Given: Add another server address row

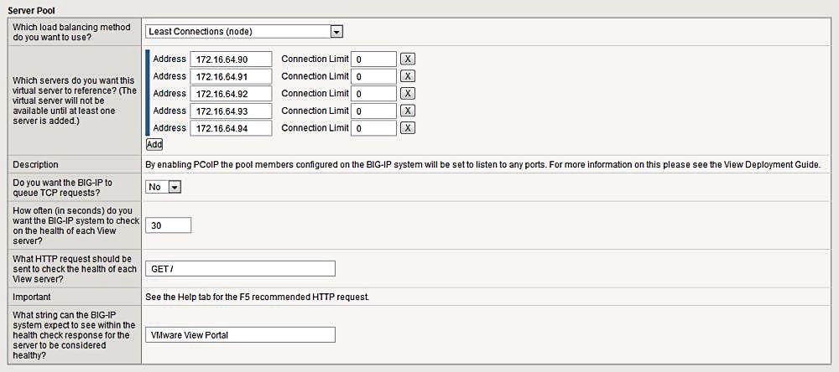Looking at the screenshot, I should 154,144.
